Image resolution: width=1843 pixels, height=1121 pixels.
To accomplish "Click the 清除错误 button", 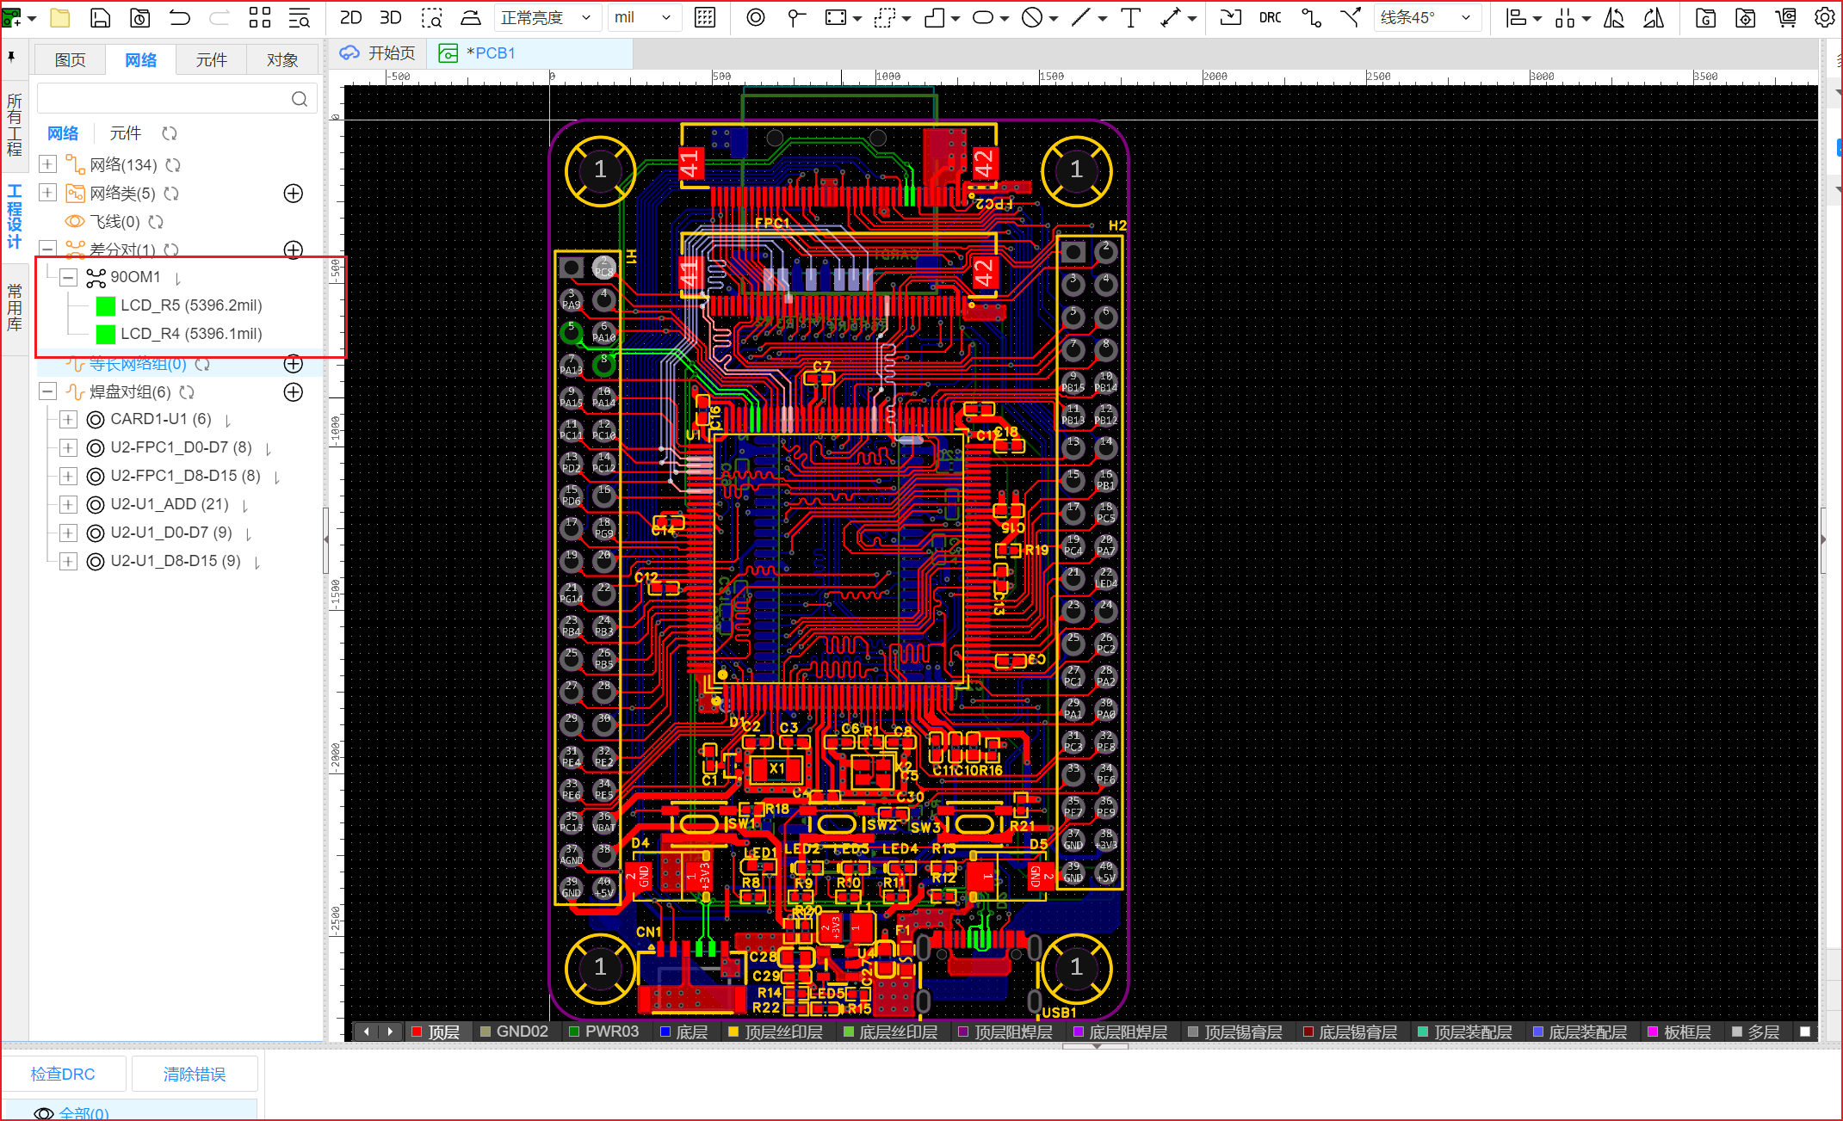I will tap(195, 1074).
